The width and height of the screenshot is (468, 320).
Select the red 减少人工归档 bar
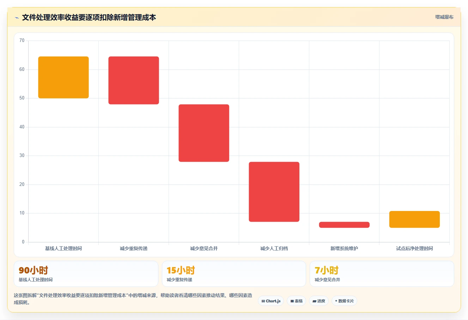(x=274, y=192)
